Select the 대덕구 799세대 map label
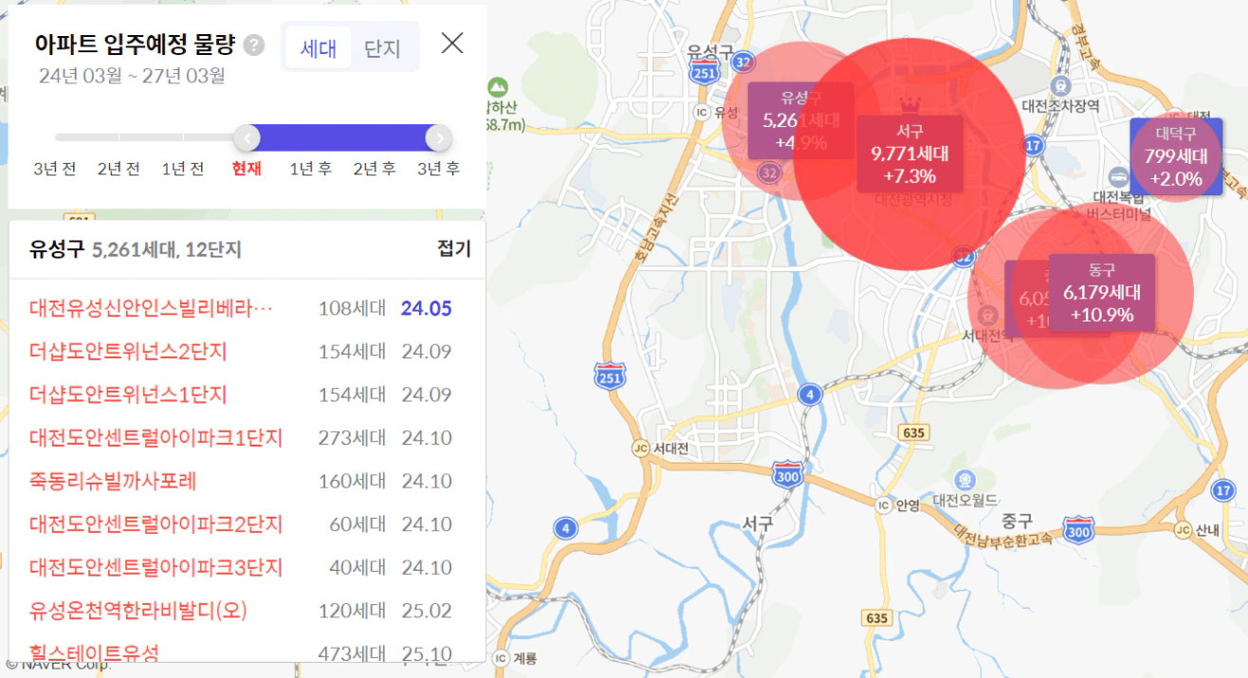This screenshot has height=678, width=1248. (x=1176, y=156)
